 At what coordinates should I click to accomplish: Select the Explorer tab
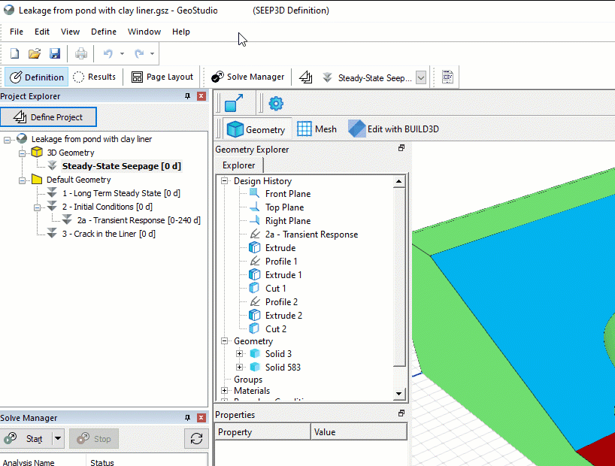[239, 165]
